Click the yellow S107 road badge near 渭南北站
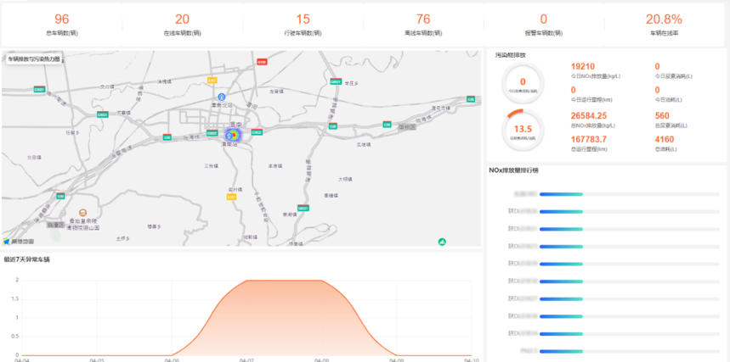 click(212, 80)
